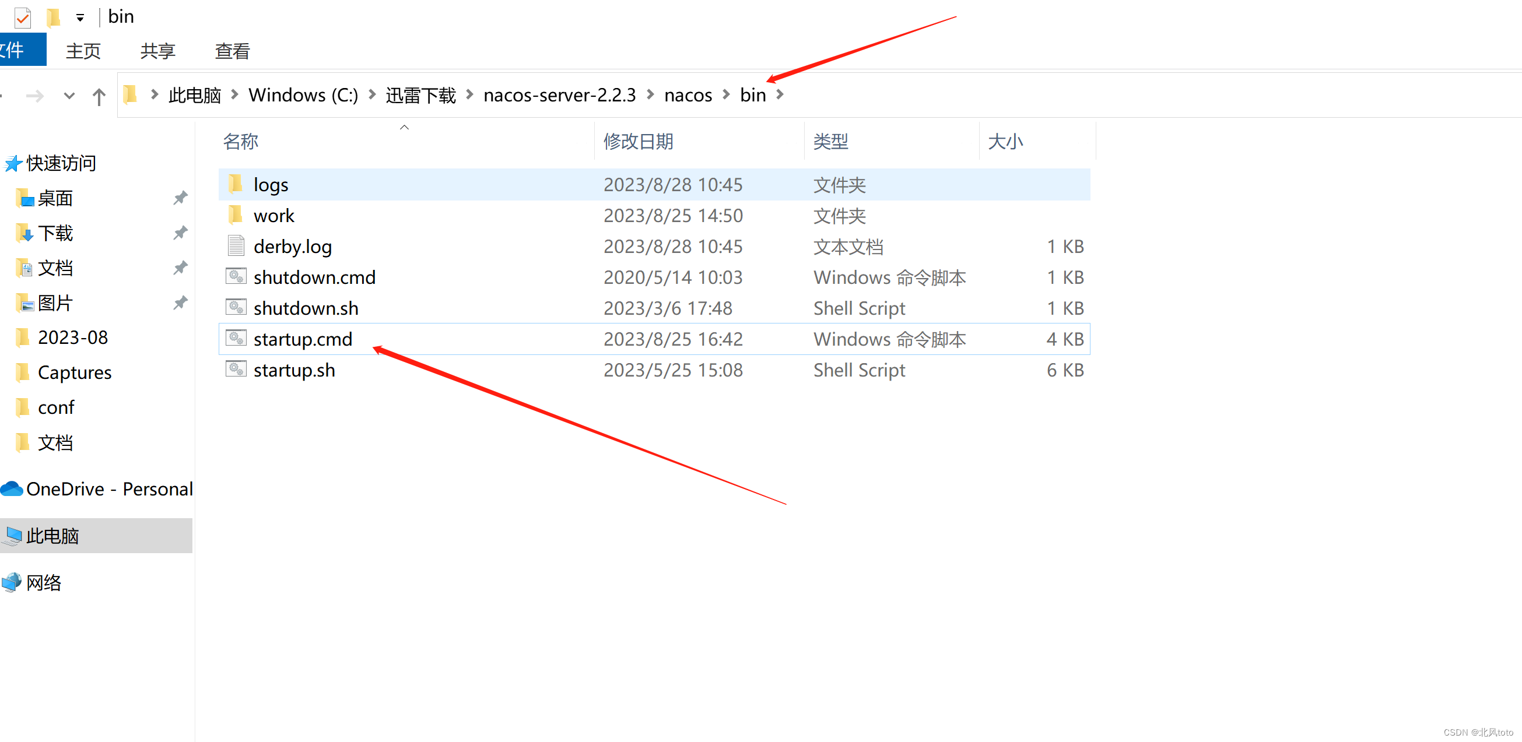Select shutdown.sh file name

tap(306, 308)
